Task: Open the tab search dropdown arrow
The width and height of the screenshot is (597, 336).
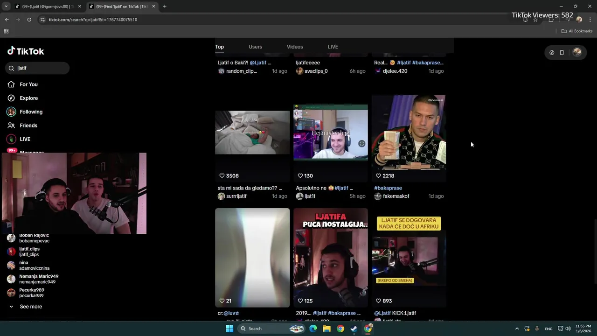Action: [6, 7]
